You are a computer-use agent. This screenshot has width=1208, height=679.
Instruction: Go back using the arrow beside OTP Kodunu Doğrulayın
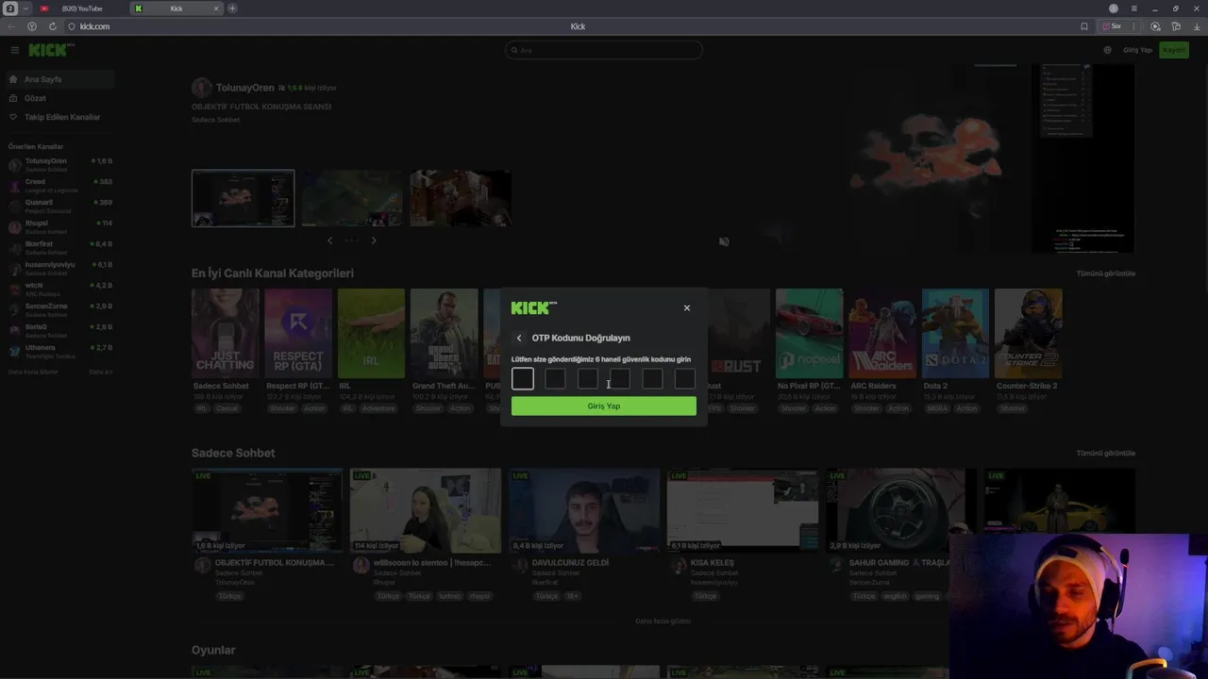pos(519,338)
